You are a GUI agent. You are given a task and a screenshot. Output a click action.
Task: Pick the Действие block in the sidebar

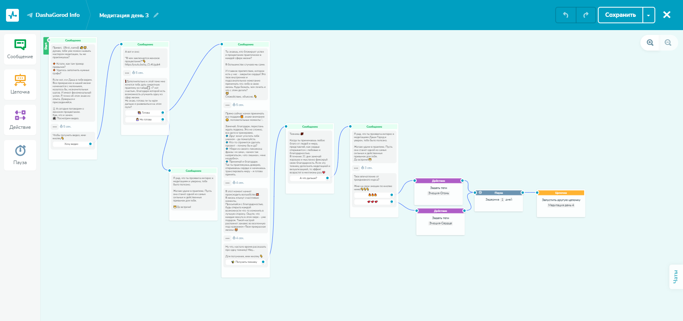pos(20,120)
